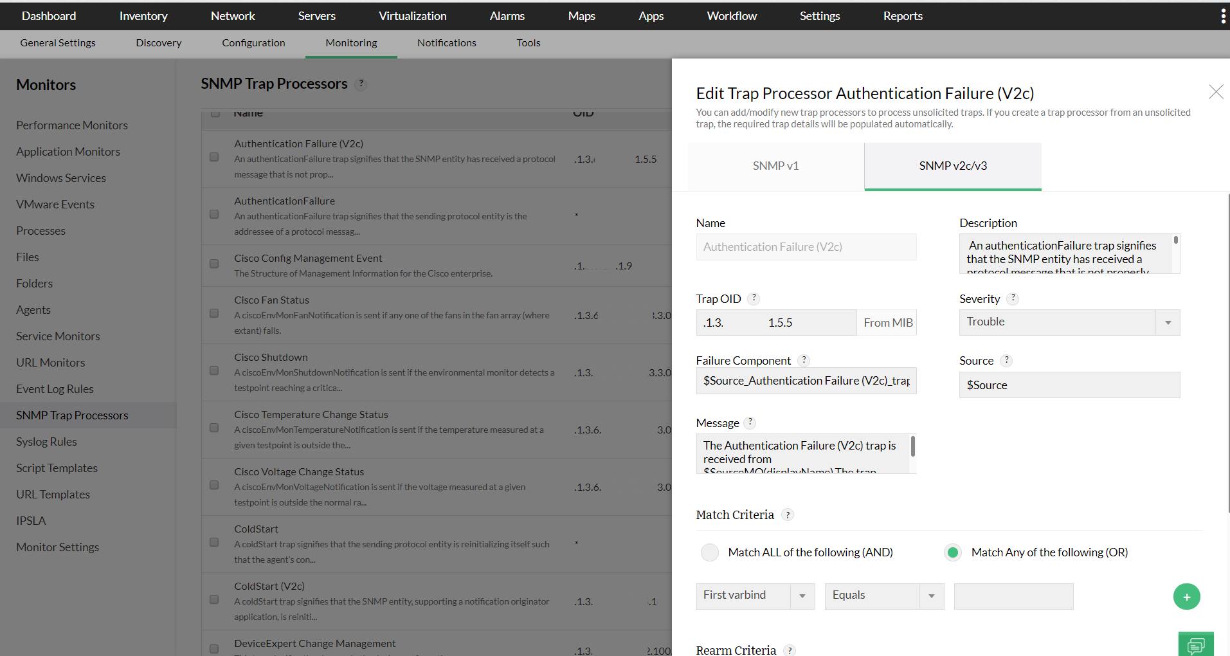Click the Message field help icon

749,423
